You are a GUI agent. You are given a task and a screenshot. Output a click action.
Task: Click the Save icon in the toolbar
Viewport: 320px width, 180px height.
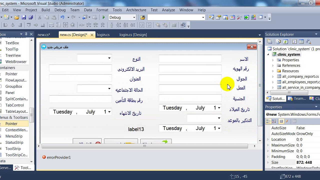click(x=24, y=17)
